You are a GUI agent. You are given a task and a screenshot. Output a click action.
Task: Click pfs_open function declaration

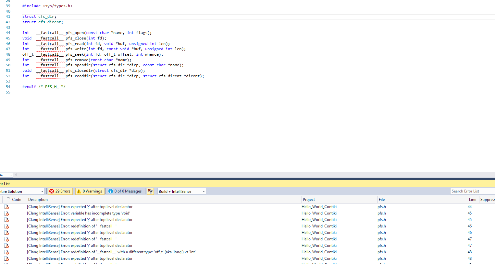[x=87, y=33]
